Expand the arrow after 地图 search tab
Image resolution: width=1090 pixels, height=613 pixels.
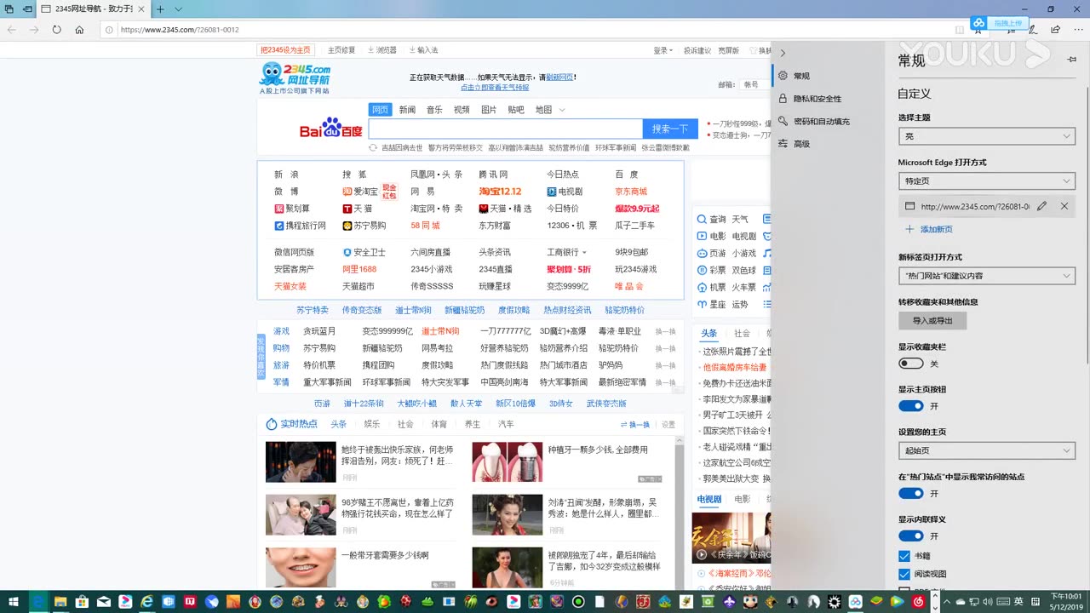coord(562,110)
